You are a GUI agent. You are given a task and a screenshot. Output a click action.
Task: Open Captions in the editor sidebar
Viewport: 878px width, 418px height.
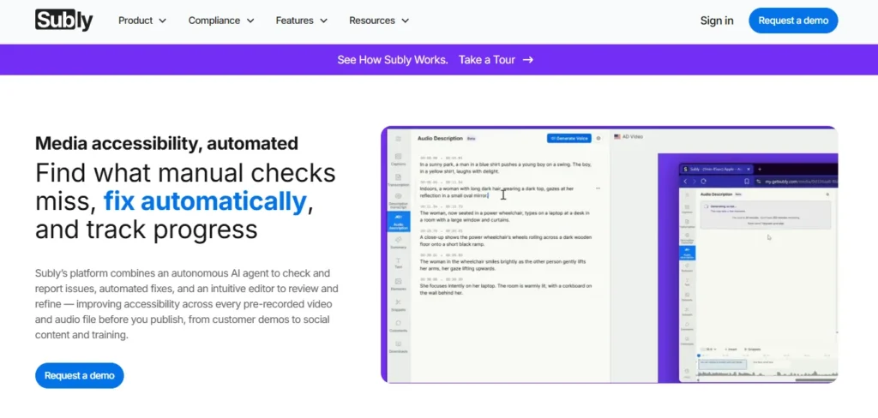pyautogui.click(x=398, y=159)
